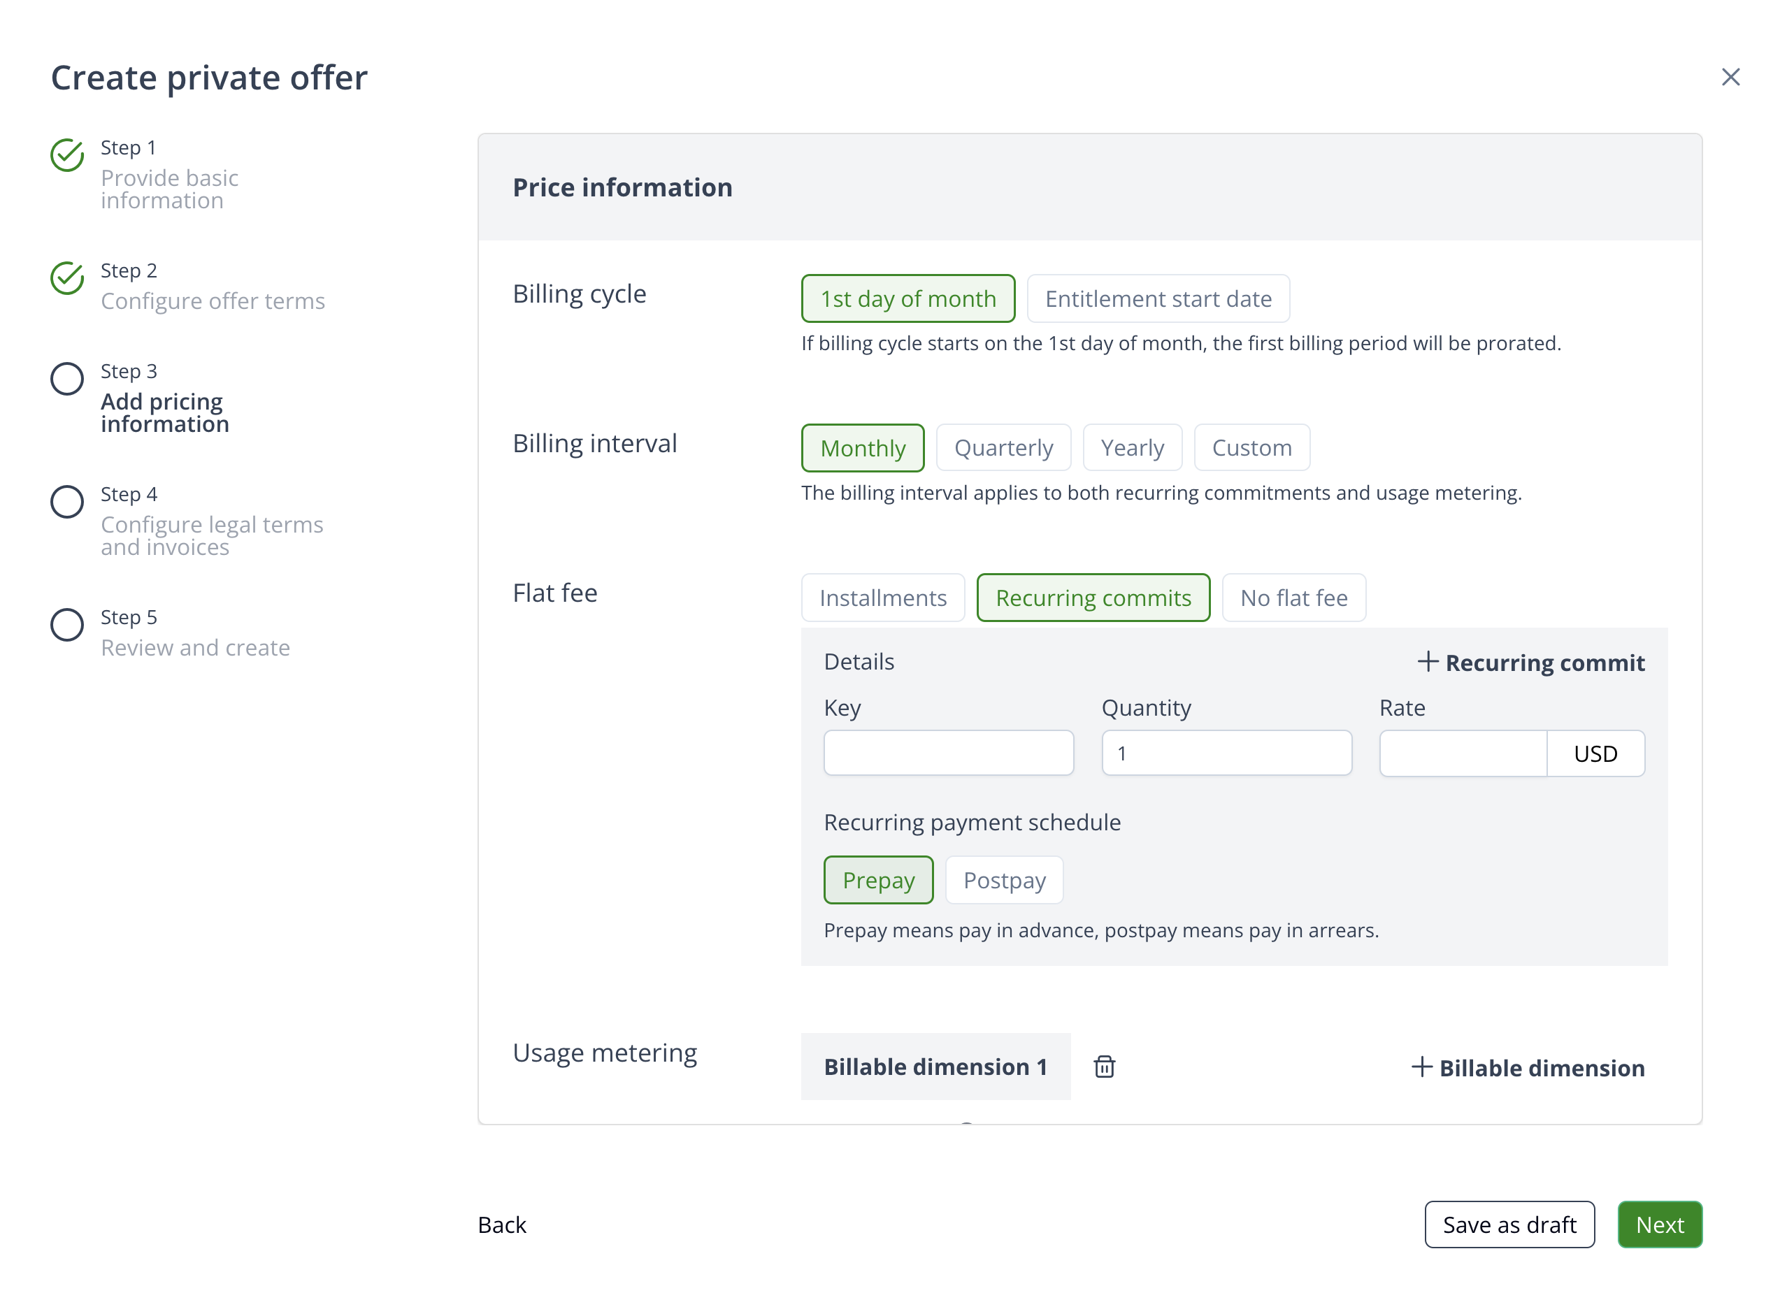This screenshot has height=1293, width=1787.
Task: Select Entitlement start date billing cycle
Action: coord(1158,298)
